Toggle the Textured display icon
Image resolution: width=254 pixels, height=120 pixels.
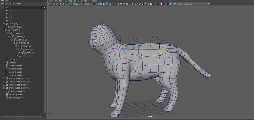[x=110, y=4]
